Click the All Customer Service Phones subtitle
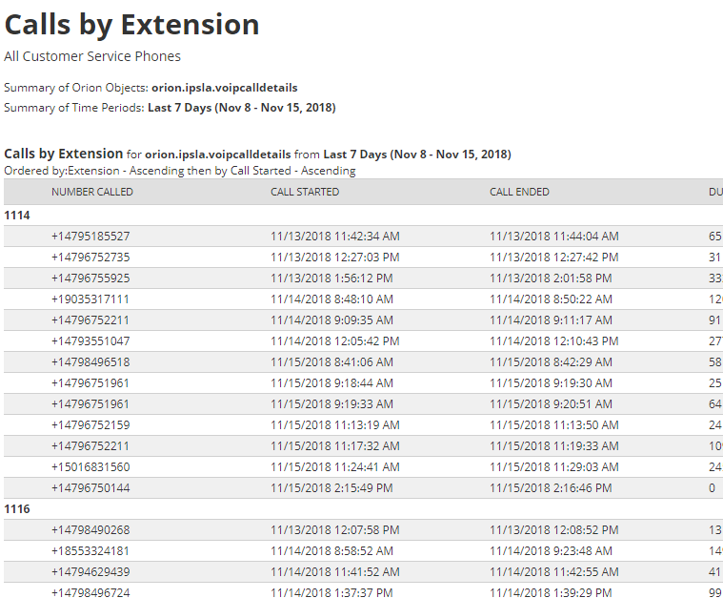Screen dimensions: 723x598 [x=92, y=56]
